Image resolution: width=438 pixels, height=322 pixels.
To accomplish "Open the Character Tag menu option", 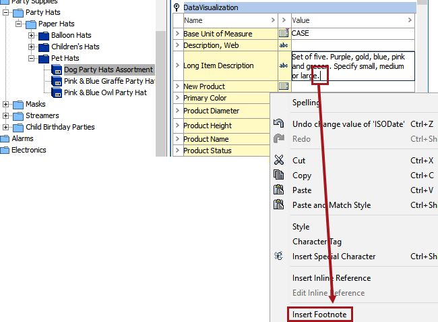I will (x=317, y=242).
